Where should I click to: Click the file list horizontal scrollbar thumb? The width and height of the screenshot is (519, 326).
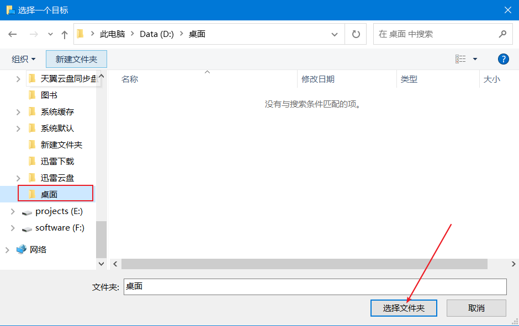coord(305,264)
